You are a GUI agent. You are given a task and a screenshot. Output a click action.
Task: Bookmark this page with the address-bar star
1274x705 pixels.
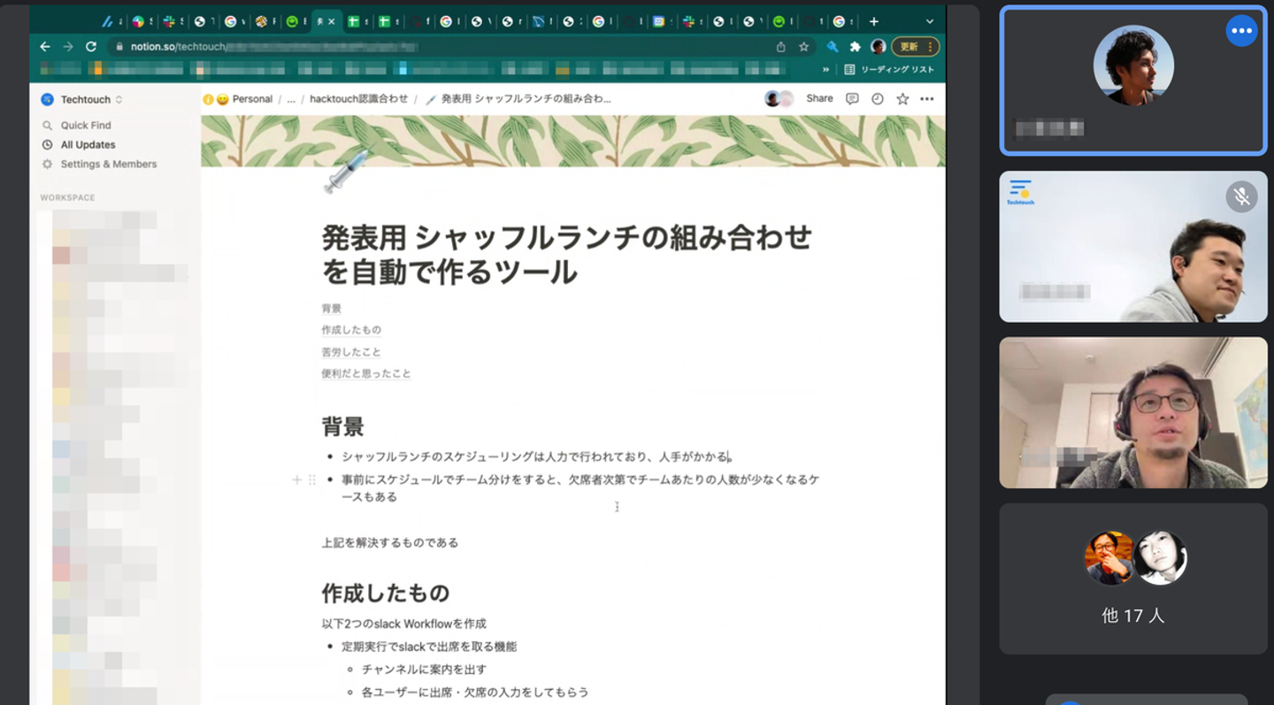[803, 47]
